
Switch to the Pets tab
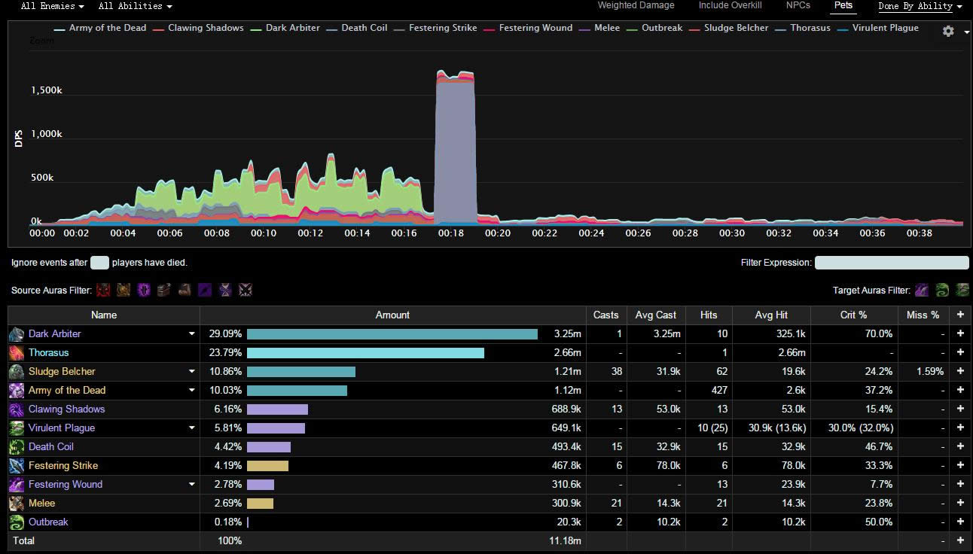click(x=843, y=6)
